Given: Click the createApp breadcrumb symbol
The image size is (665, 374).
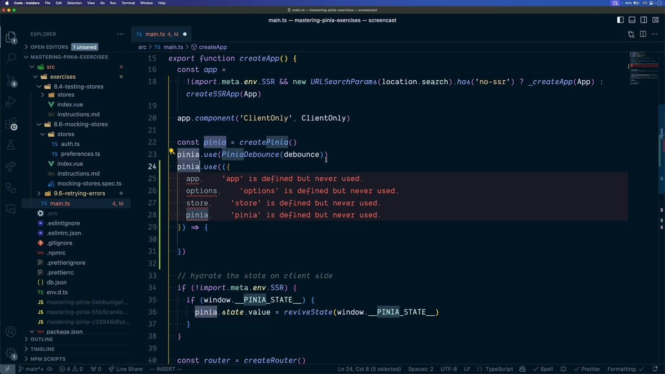Looking at the screenshot, I should click(x=209, y=47).
